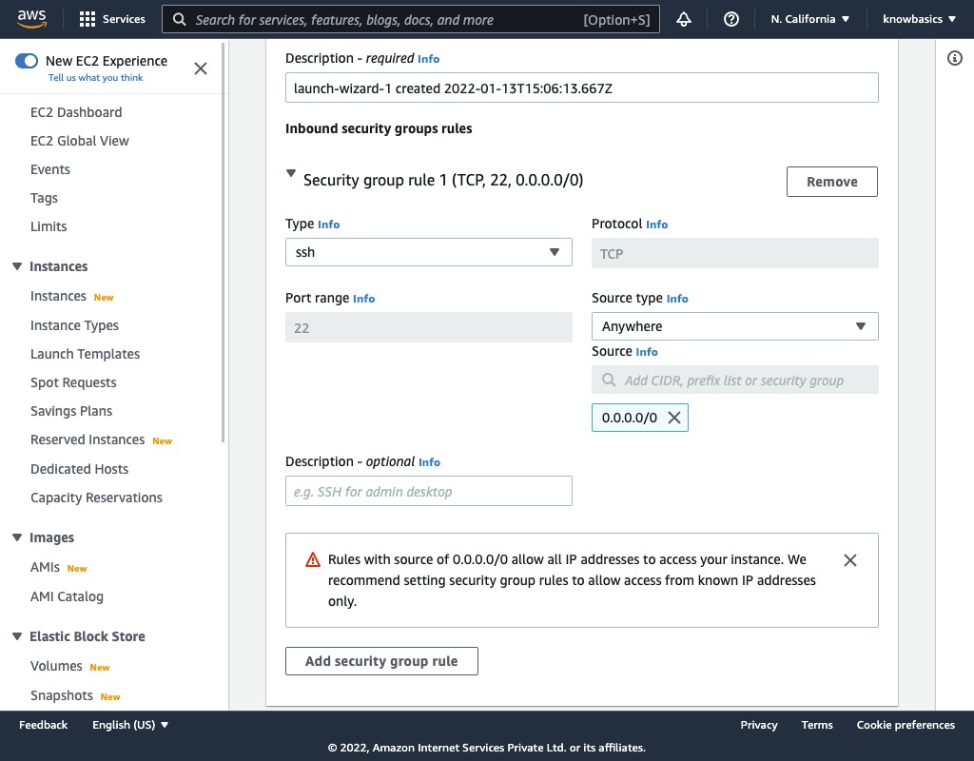Click the Remove rule button

click(831, 182)
